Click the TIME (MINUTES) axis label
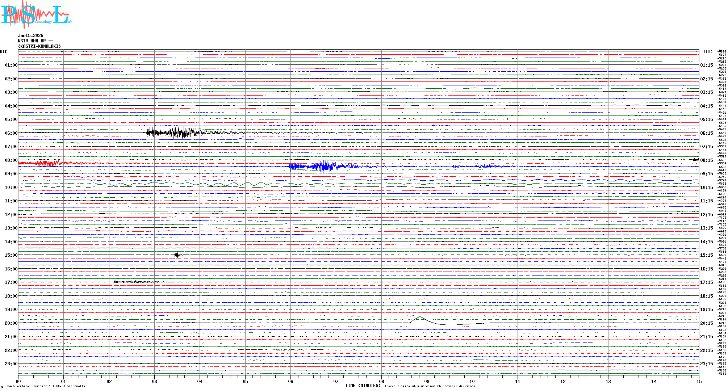This screenshot has width=728, height=391. [363, 386]
